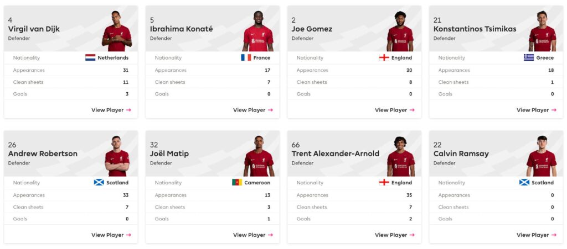The image size is (567, 249).
Task: View Konstantinos Tsimikas player profile
Action: (536, 110)
